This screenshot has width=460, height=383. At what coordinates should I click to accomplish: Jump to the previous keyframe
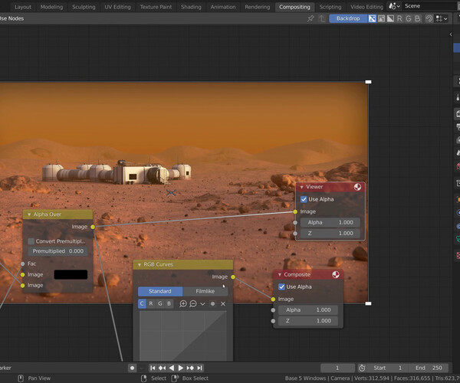point(163,368)
